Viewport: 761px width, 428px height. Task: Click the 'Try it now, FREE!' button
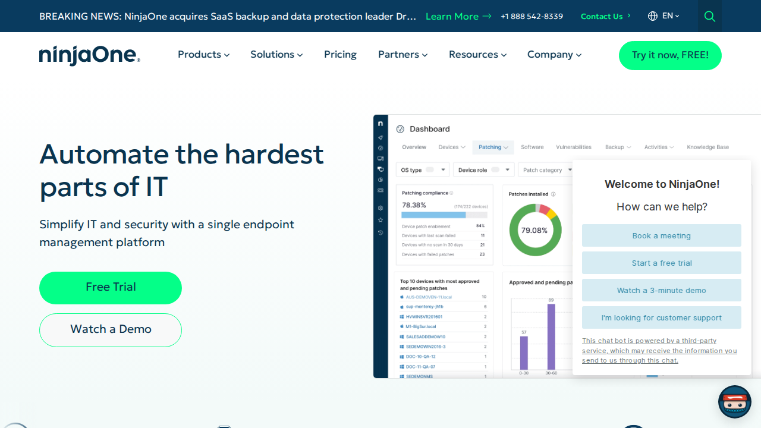670,55
